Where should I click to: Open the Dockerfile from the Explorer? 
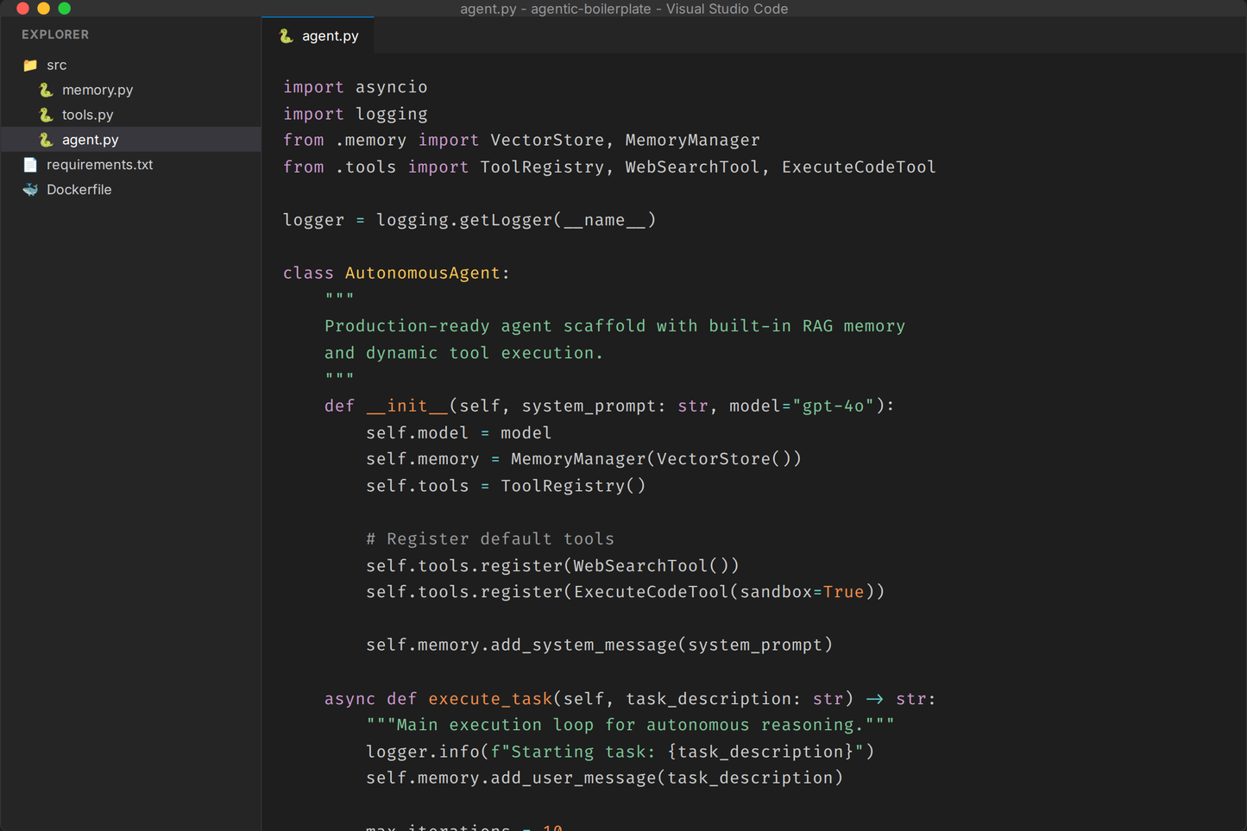click(x=130, y=190)
